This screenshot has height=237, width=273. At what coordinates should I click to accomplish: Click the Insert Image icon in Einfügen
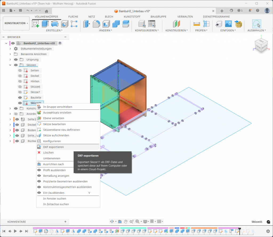(x=228, y=24)
